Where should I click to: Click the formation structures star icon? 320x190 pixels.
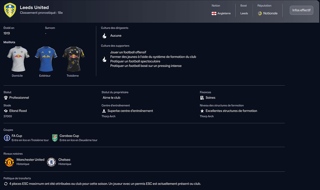tap(202, 111)
